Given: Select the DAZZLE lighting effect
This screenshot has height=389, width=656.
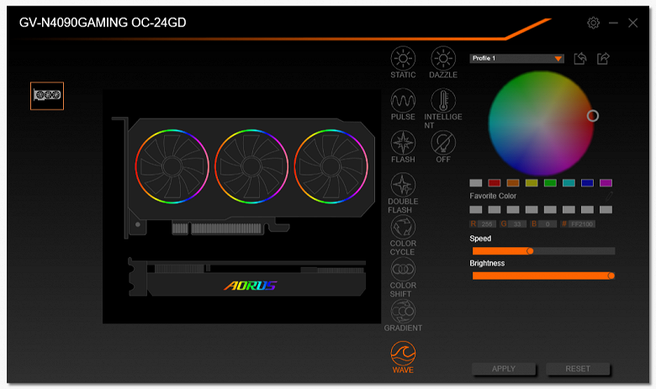Looking at the screenshot, I should pos(443,62).
